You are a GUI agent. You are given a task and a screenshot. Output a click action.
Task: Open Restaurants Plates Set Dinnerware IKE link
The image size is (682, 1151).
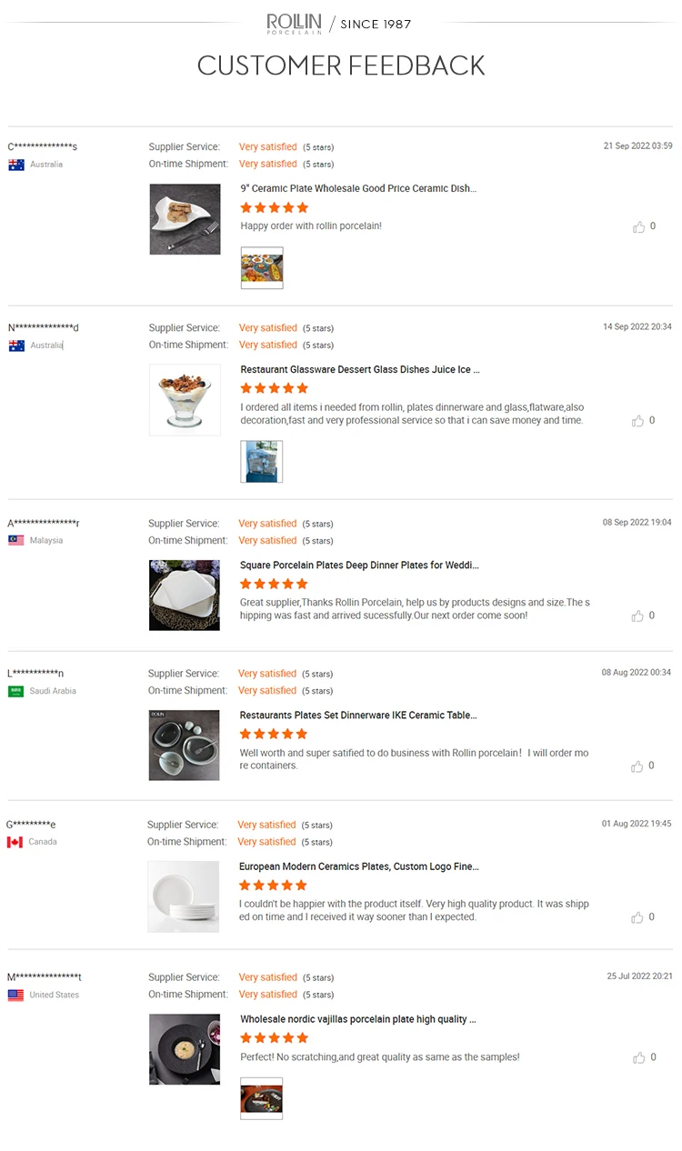coord(358,715)
